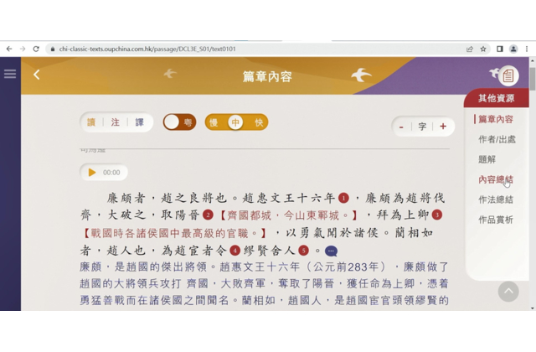Select 快 fast reading speed
The width and height of the screenshot is (536, 352).
coord(259,122)
